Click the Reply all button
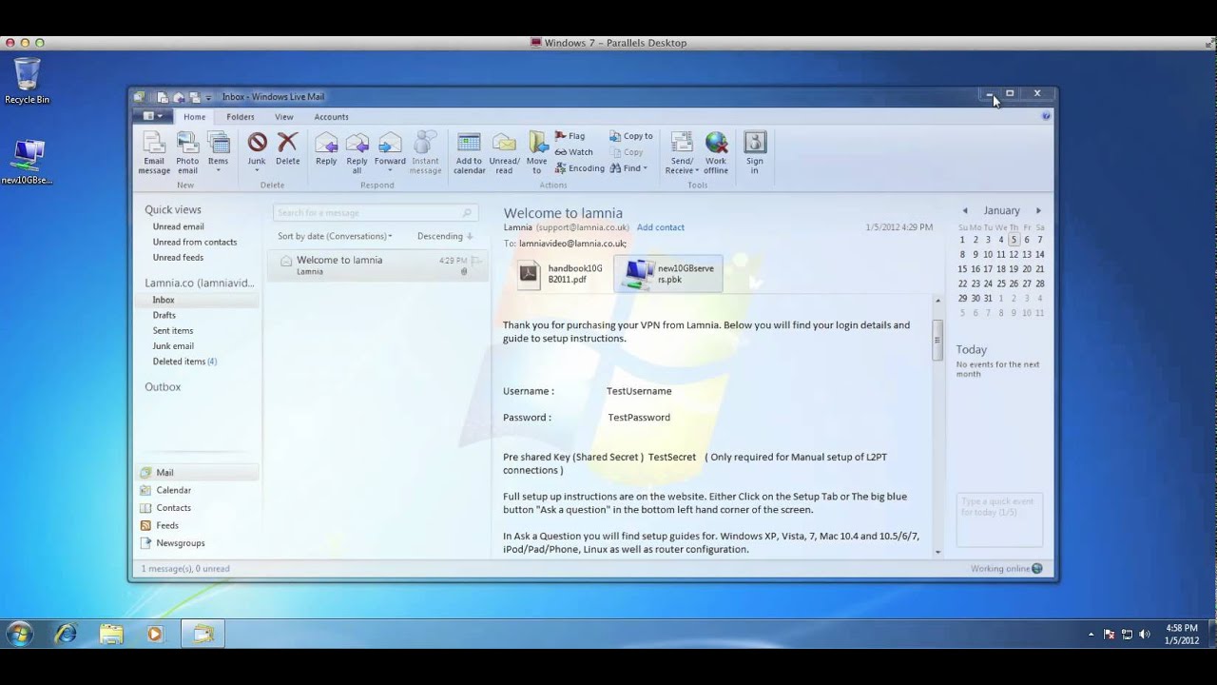Screen dimensions: 1217x685 357,152
